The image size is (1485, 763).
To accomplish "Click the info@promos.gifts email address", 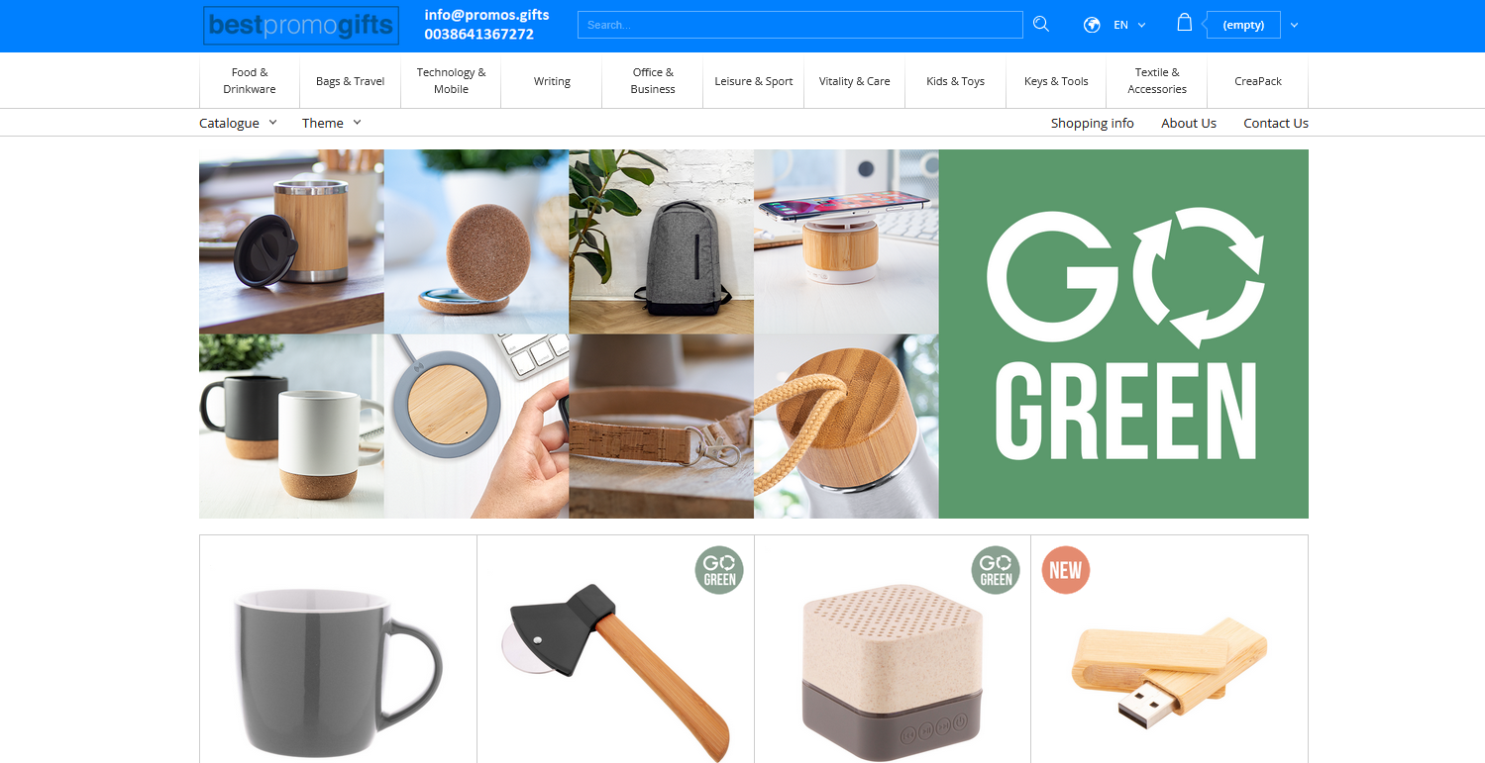I will tap(486, 15).
